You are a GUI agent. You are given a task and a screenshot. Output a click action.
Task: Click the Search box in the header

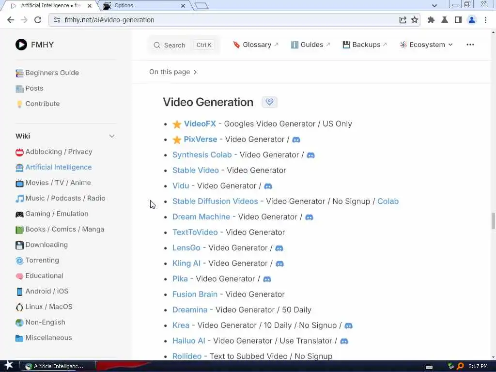point(184,45)
